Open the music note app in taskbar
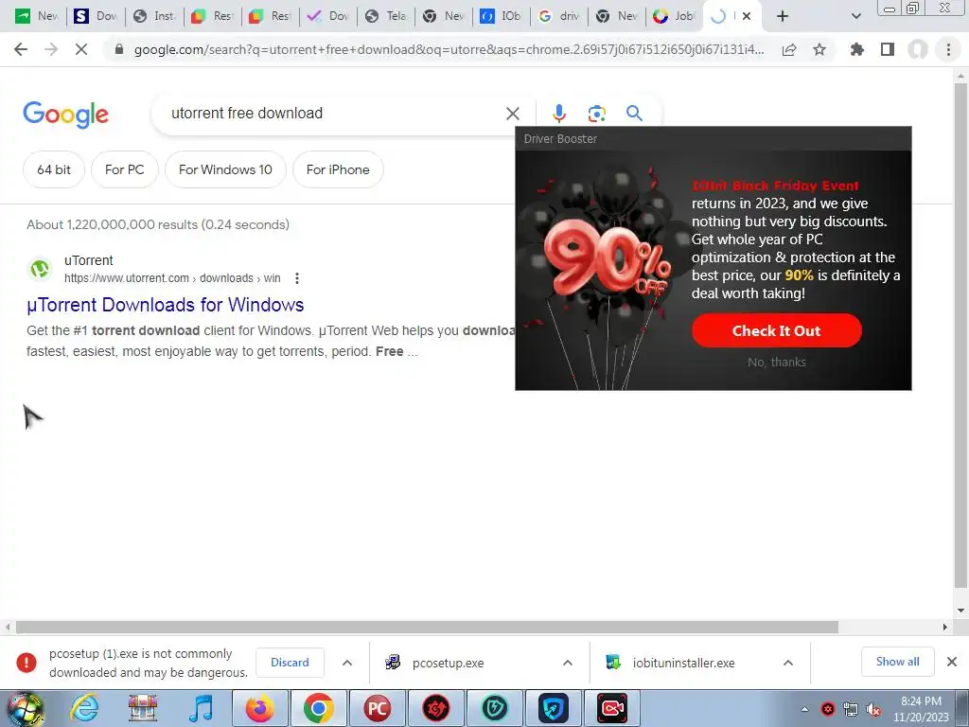The height and width of the screenshot is (727, 969). coord(201,708)
